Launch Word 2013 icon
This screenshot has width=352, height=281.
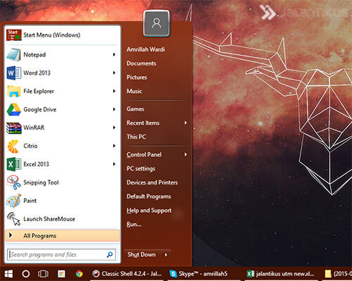[x=14, y=73]
